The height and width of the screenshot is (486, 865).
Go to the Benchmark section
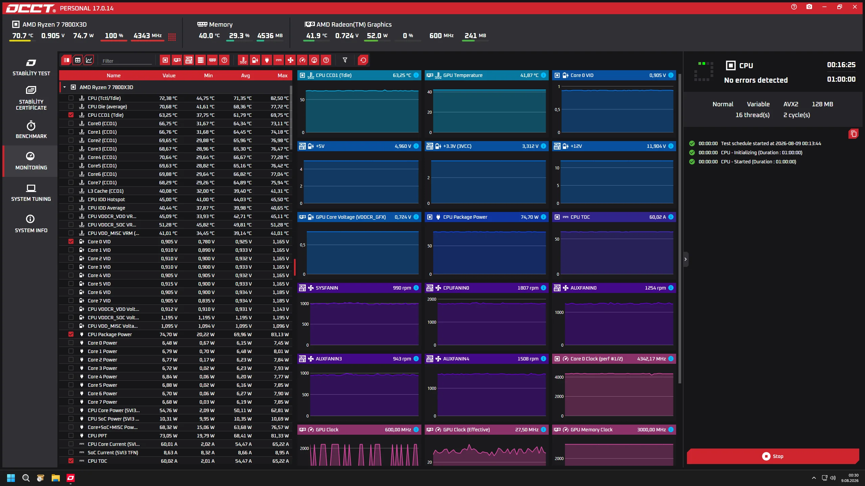tap(31, 130)
